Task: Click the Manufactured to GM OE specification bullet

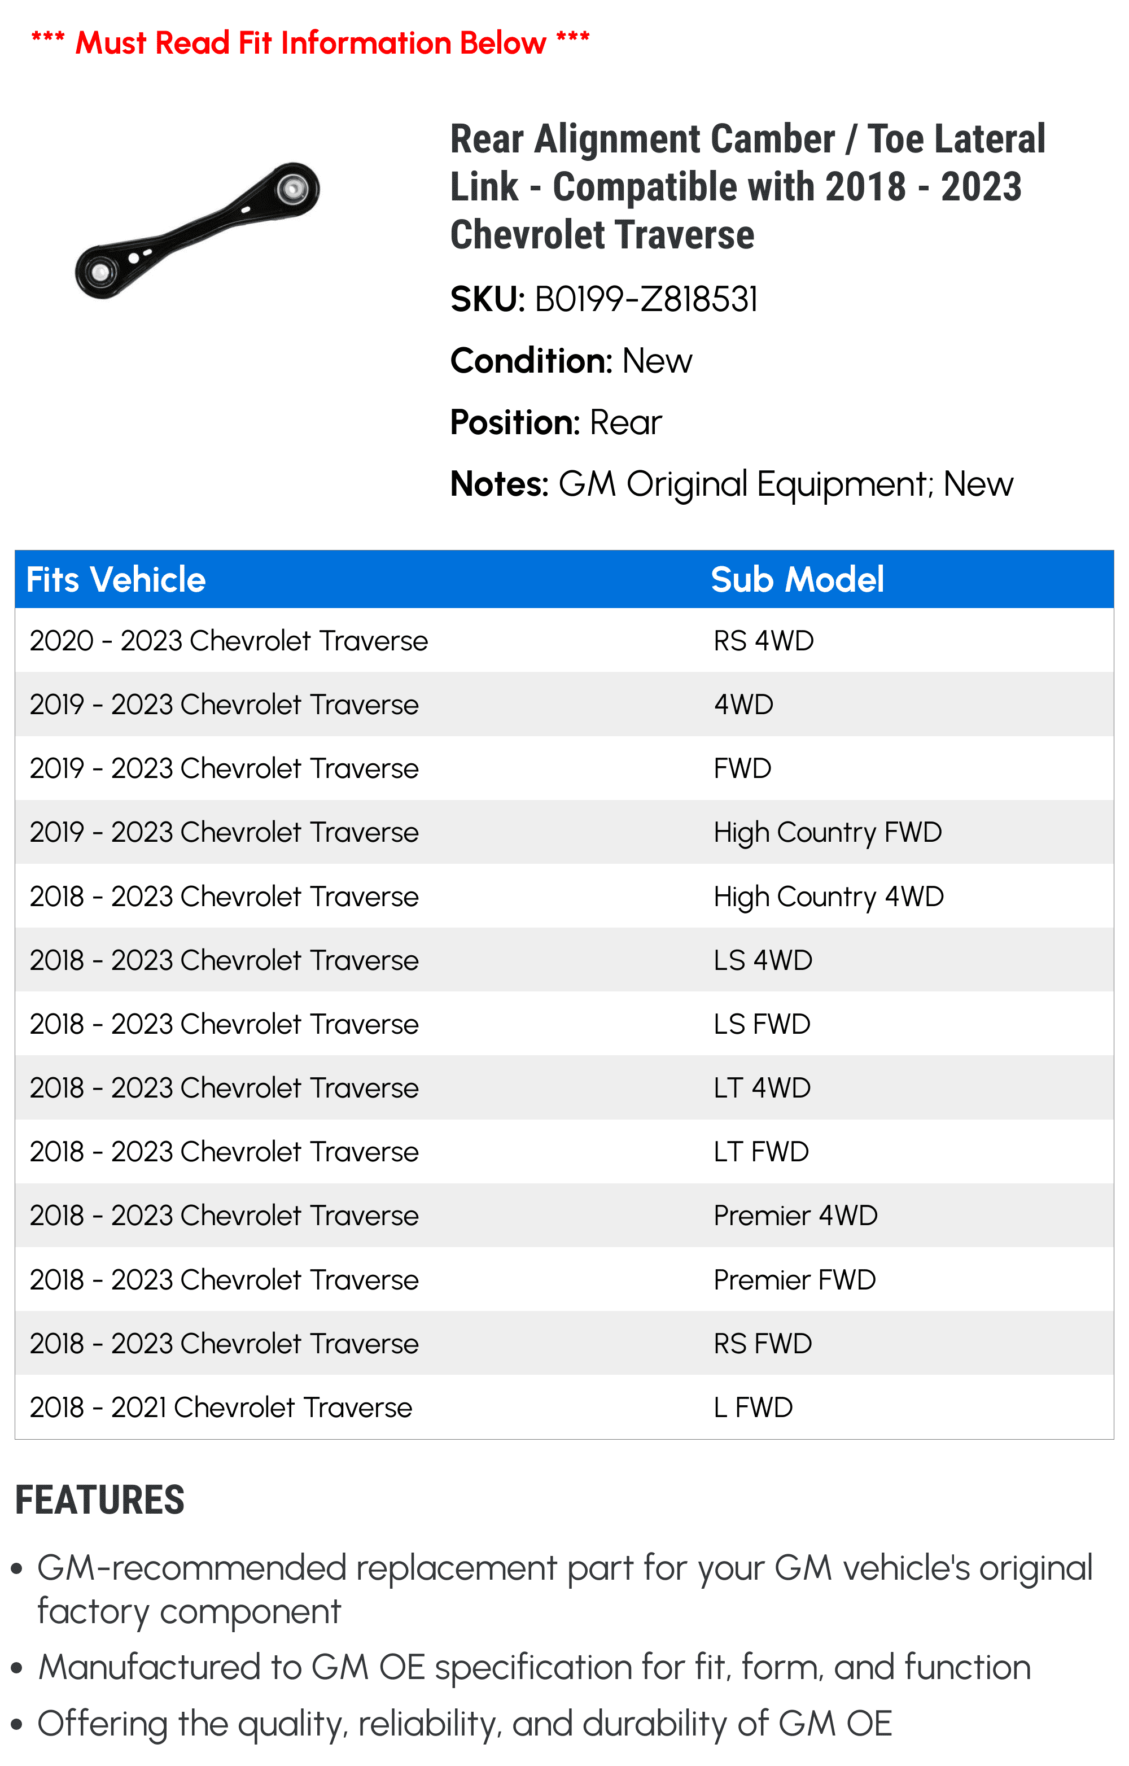Action: click(x=535, y=1668)
